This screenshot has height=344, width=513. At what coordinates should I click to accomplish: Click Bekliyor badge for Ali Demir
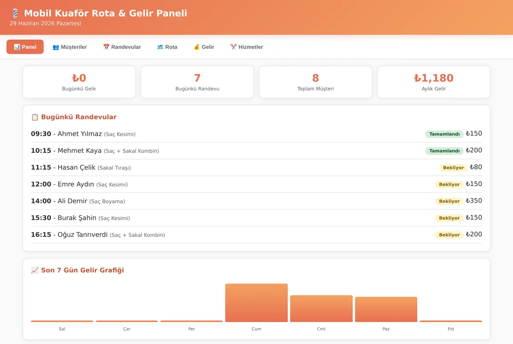449,201
